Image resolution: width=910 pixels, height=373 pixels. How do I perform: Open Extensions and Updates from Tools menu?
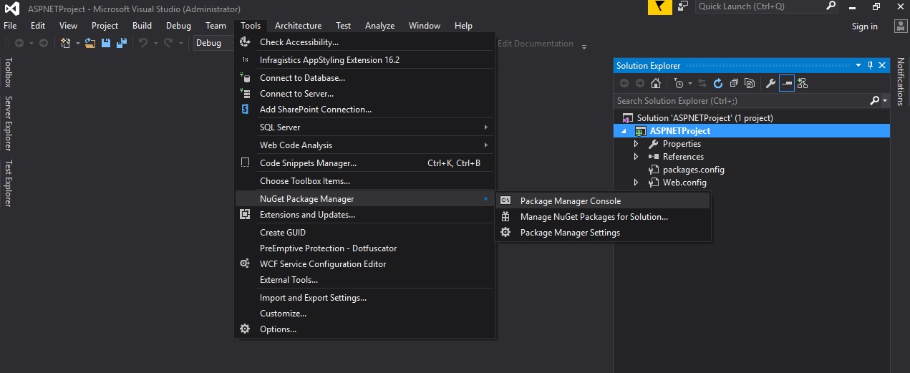click(307, 215)
